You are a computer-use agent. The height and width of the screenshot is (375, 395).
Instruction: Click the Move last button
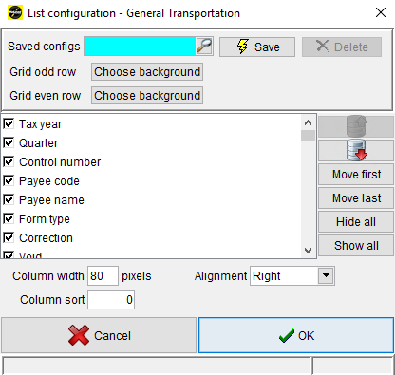point(356,198)
